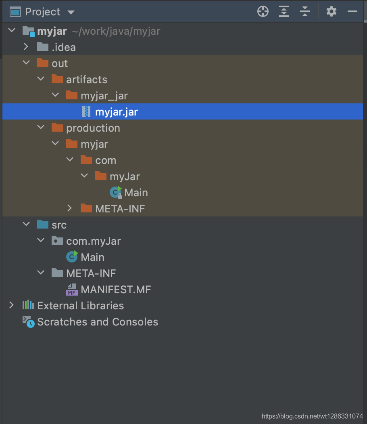
Task: Click the Collapse All toolbar icon
Action: [x=305, y=12]
